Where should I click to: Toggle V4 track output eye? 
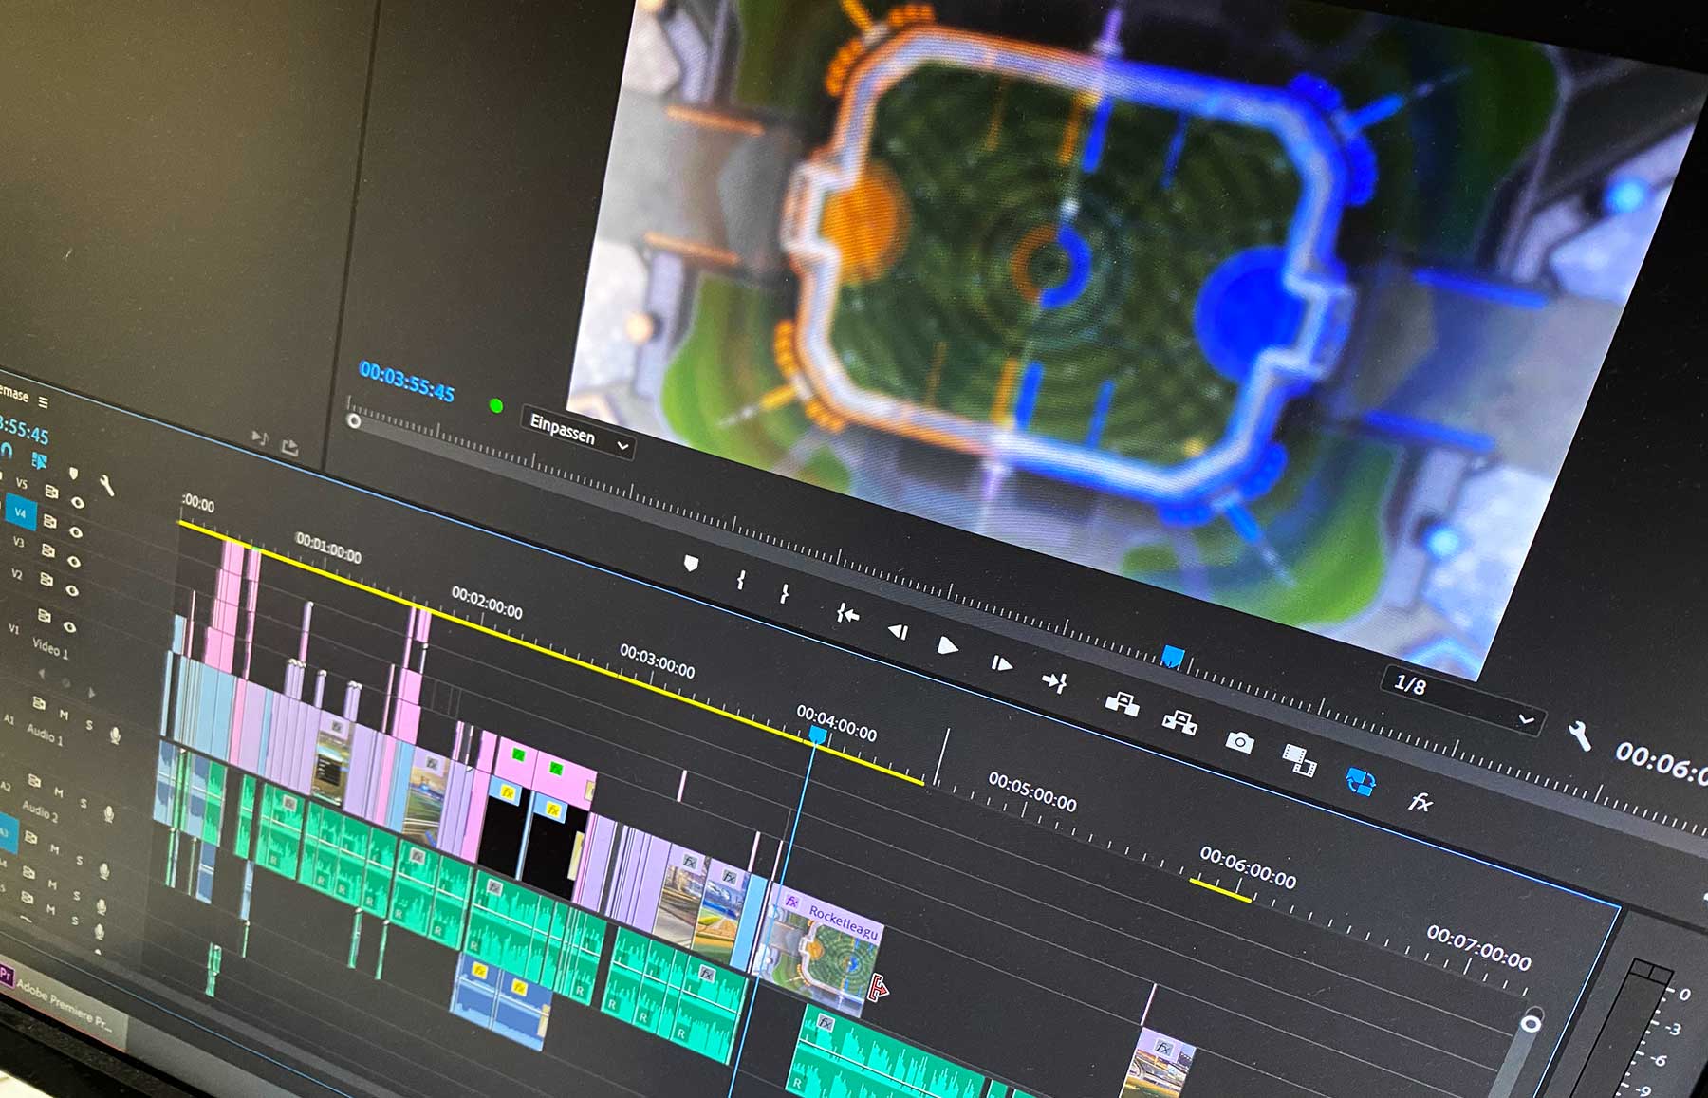click(76, 532)
